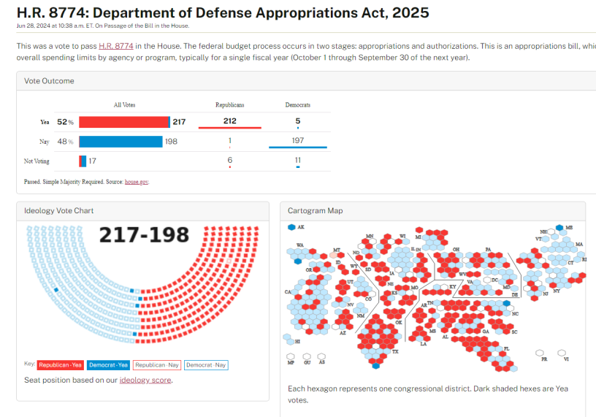Click Republicans Not Voting count 6
596x417 pixels.
pyautogui.click(x=229, y=160)
